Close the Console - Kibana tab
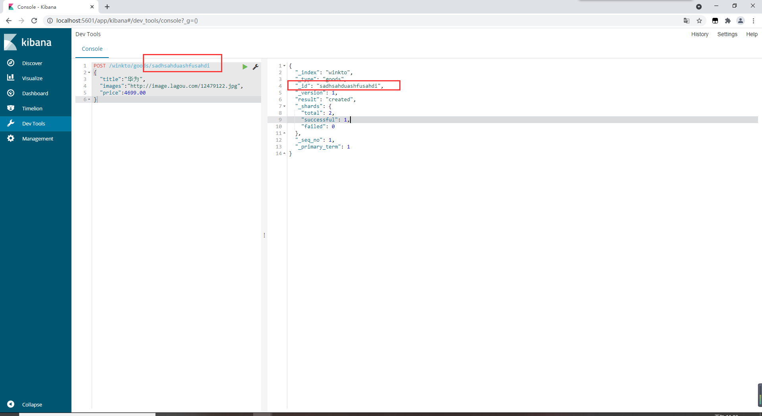 click(x=92, y=7)
